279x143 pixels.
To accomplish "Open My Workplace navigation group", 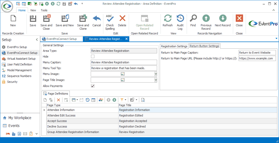I will coord(20,118).
